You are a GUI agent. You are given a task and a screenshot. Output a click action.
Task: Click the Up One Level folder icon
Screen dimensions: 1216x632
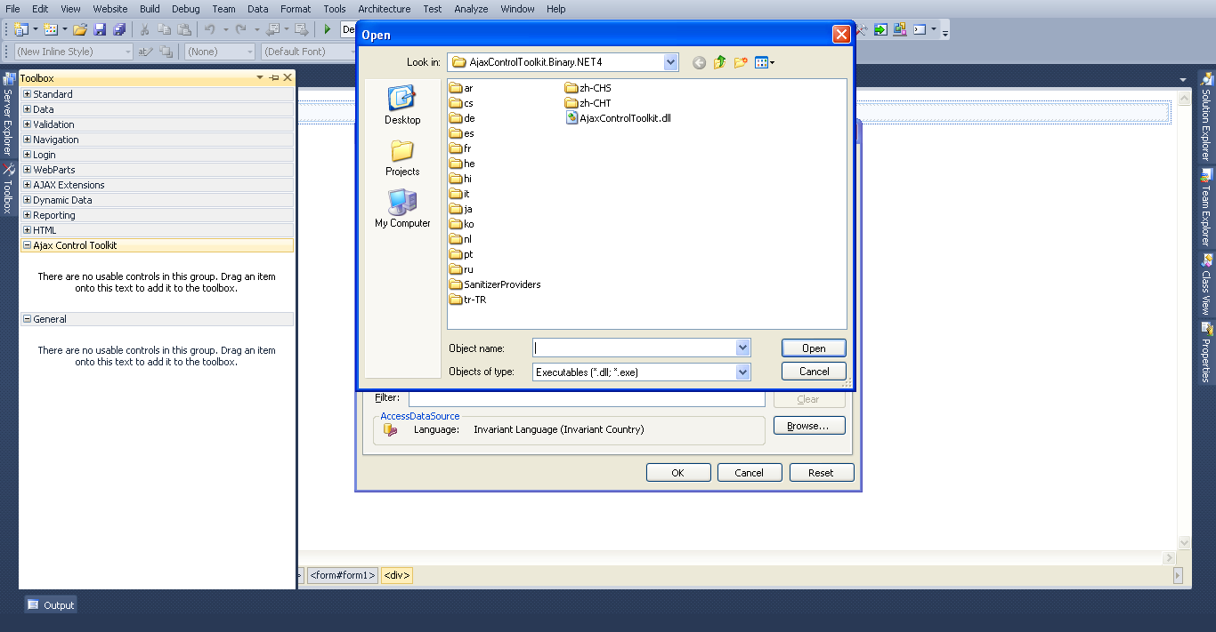tap(718, 62)
